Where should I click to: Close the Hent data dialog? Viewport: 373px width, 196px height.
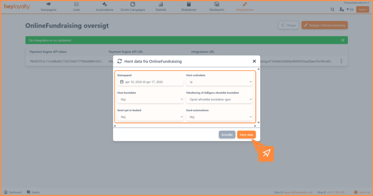point(254,61)
